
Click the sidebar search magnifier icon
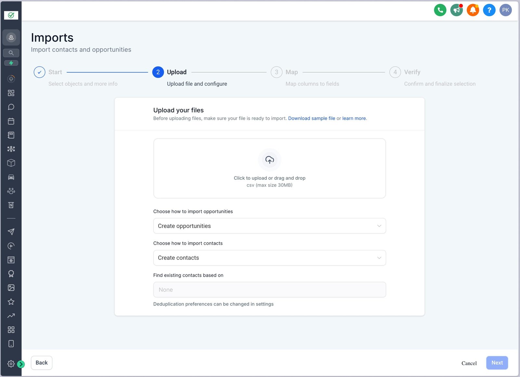pyautogui.click(x=11, y=53)
